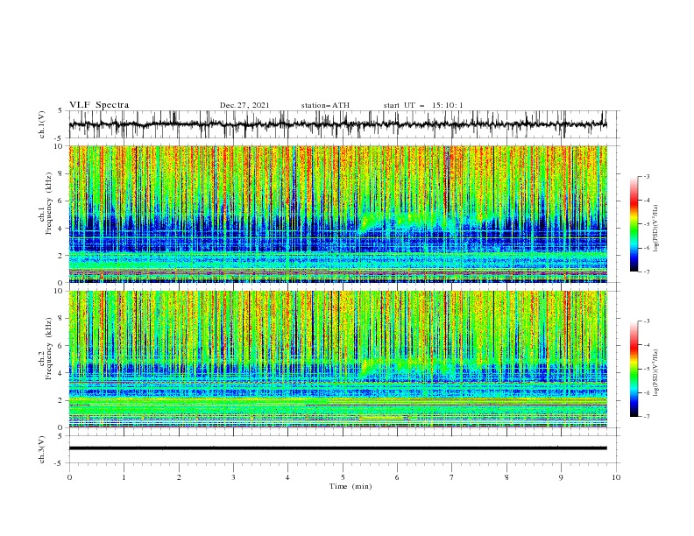Click the "ch.1(V)" waveform axis label
The width and height of the screenshot is (694, 536).
42,124
